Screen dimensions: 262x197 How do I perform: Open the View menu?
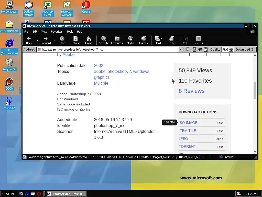(x=44, y=32)
